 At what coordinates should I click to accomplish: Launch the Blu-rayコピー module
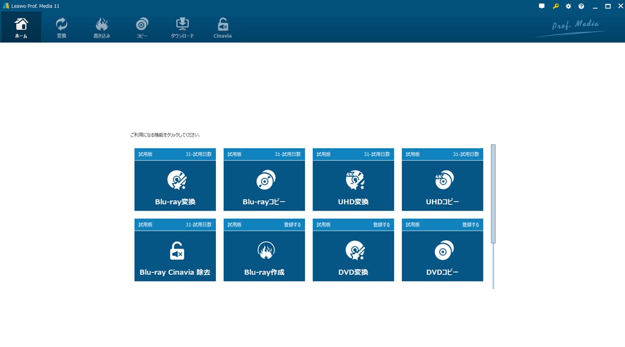[x=264, y=179]
